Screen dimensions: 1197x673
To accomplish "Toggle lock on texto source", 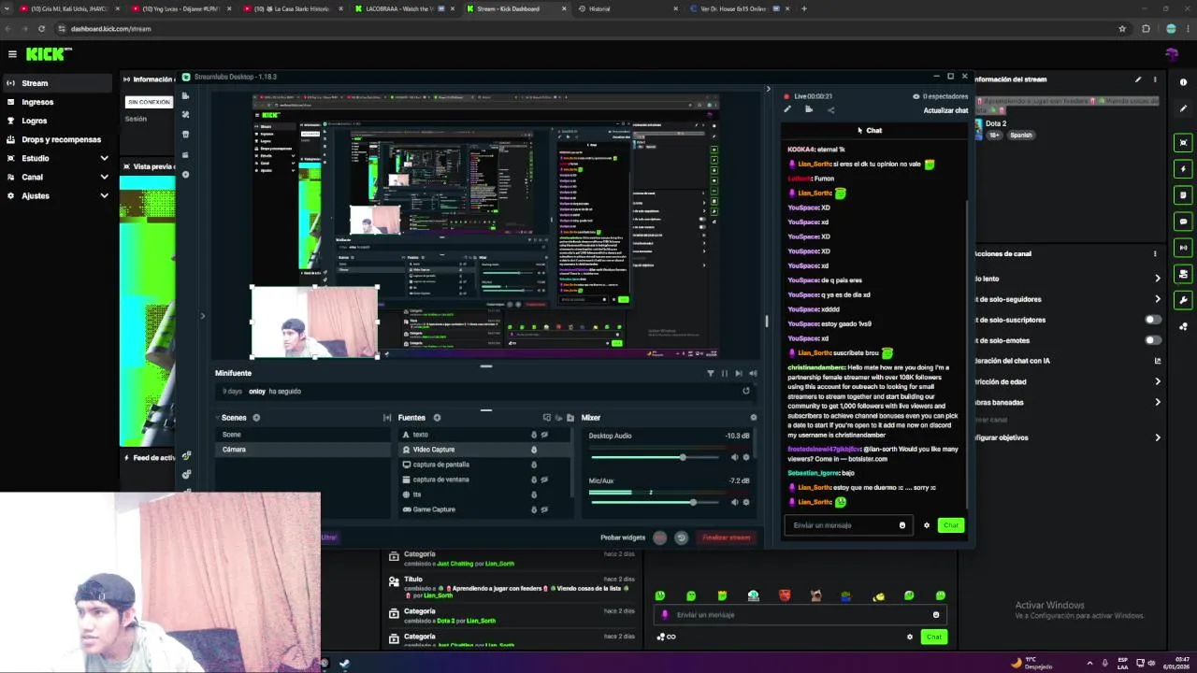I will tap(534, 435).
